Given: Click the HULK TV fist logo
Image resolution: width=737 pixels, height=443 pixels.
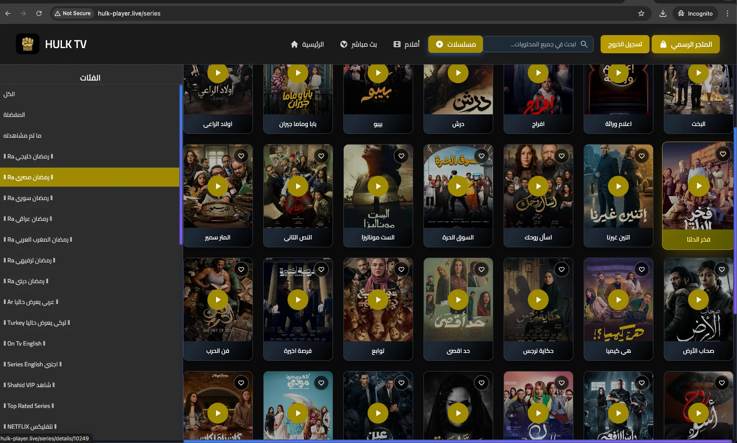Looking at the screenshot, I should point(28,44).
